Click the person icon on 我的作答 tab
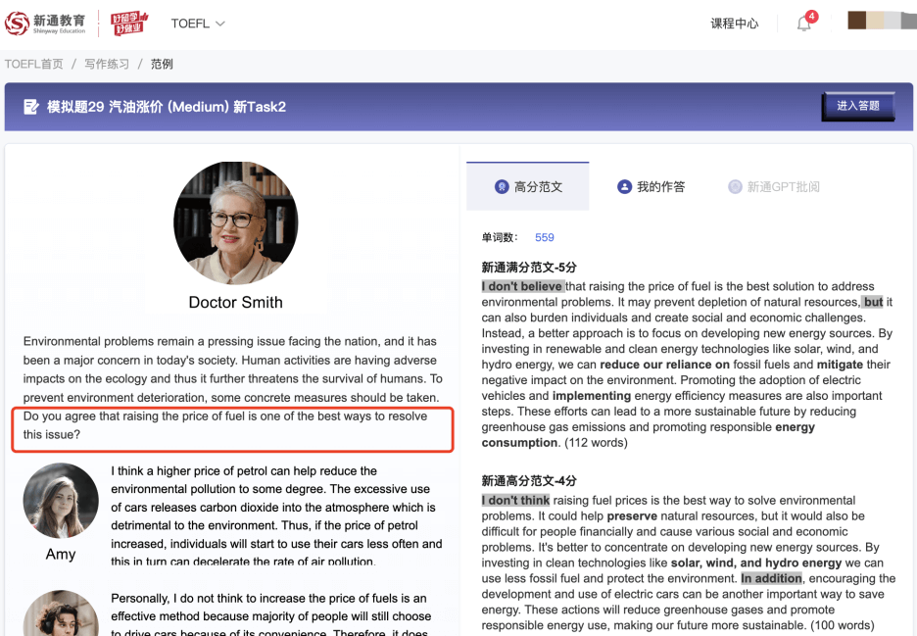This screenshot has width=917, height=636. (625, 186)
